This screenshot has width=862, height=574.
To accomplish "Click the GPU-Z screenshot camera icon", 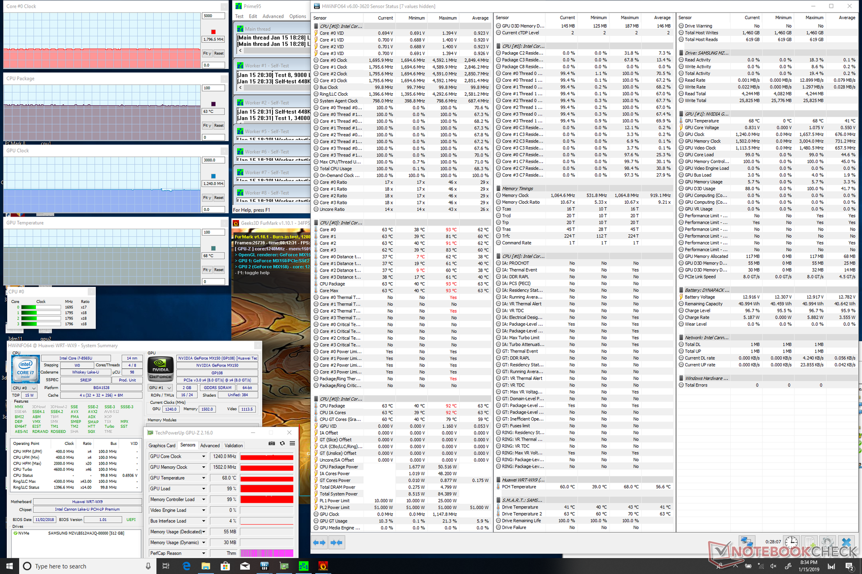I will point(272,443).
